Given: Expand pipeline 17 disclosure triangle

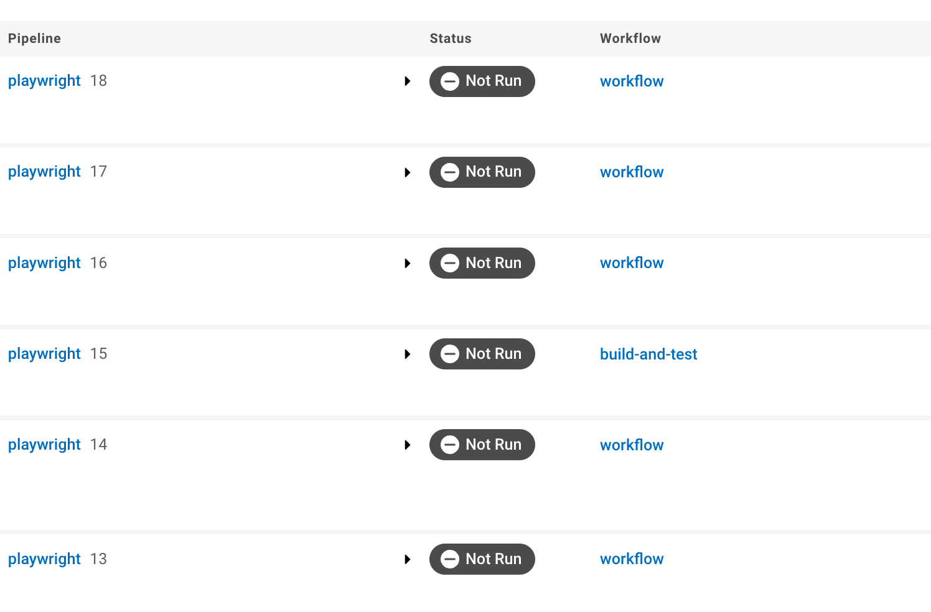Looking at the screenshot, I should tap(408, 172).
